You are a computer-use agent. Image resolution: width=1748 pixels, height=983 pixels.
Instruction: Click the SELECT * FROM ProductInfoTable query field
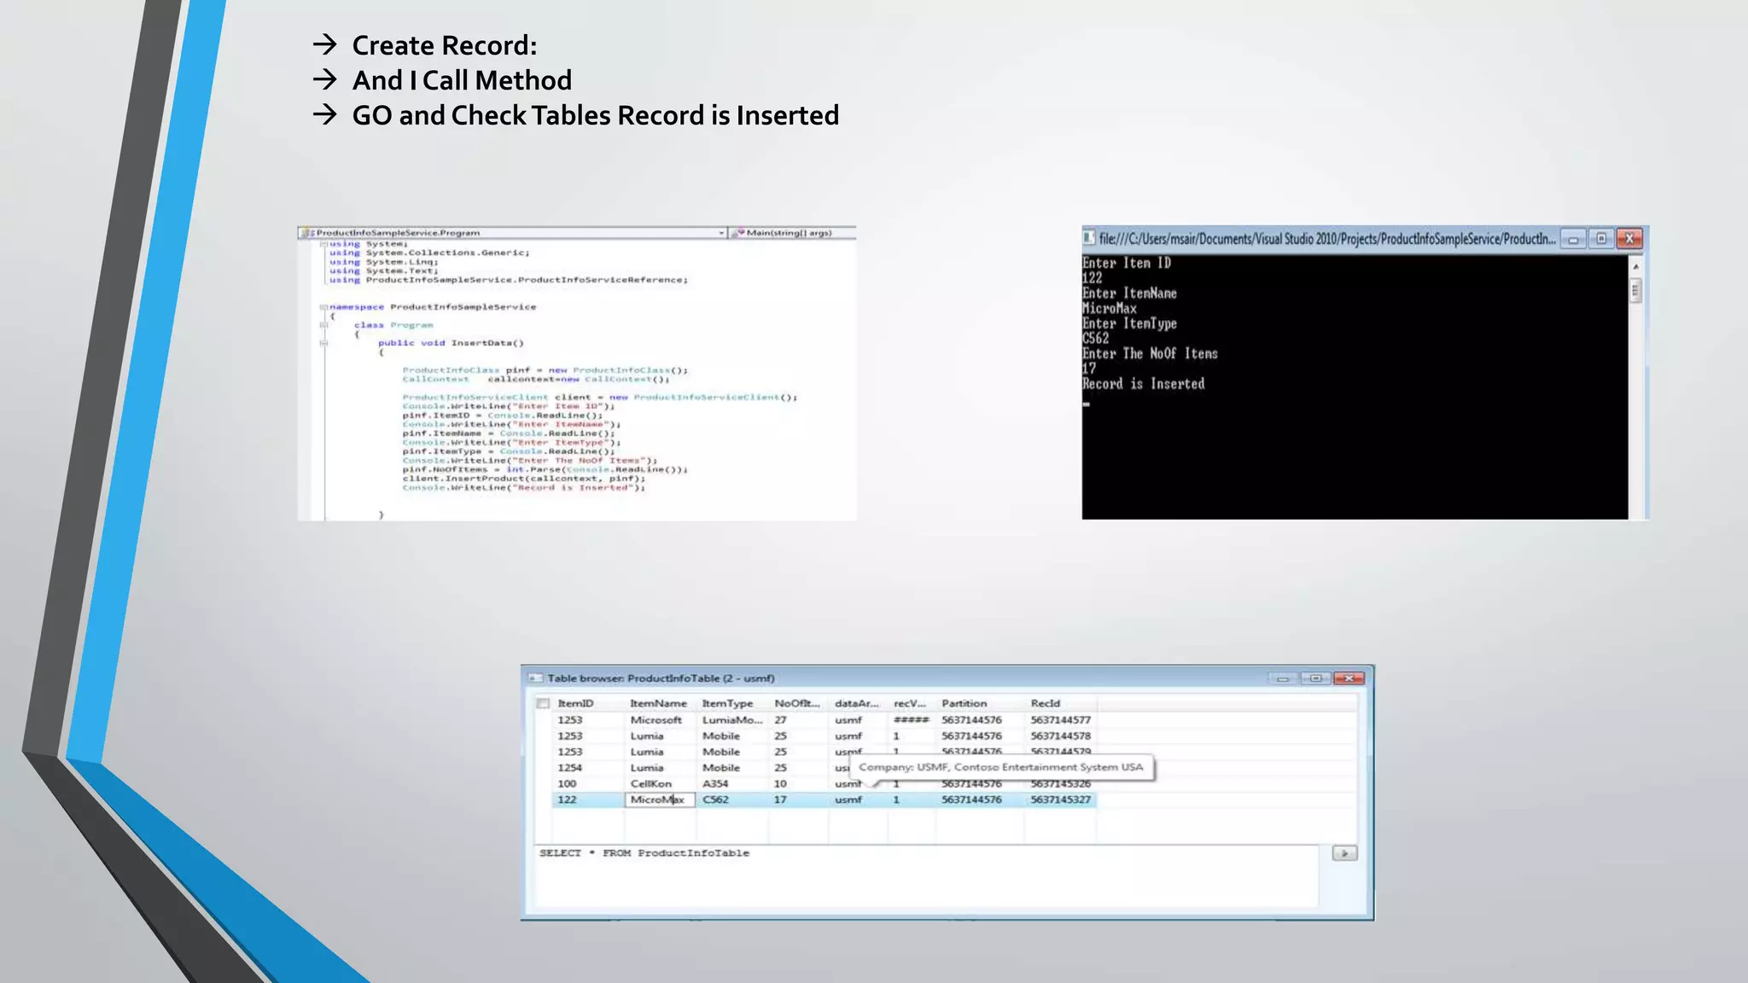[926, 875]
